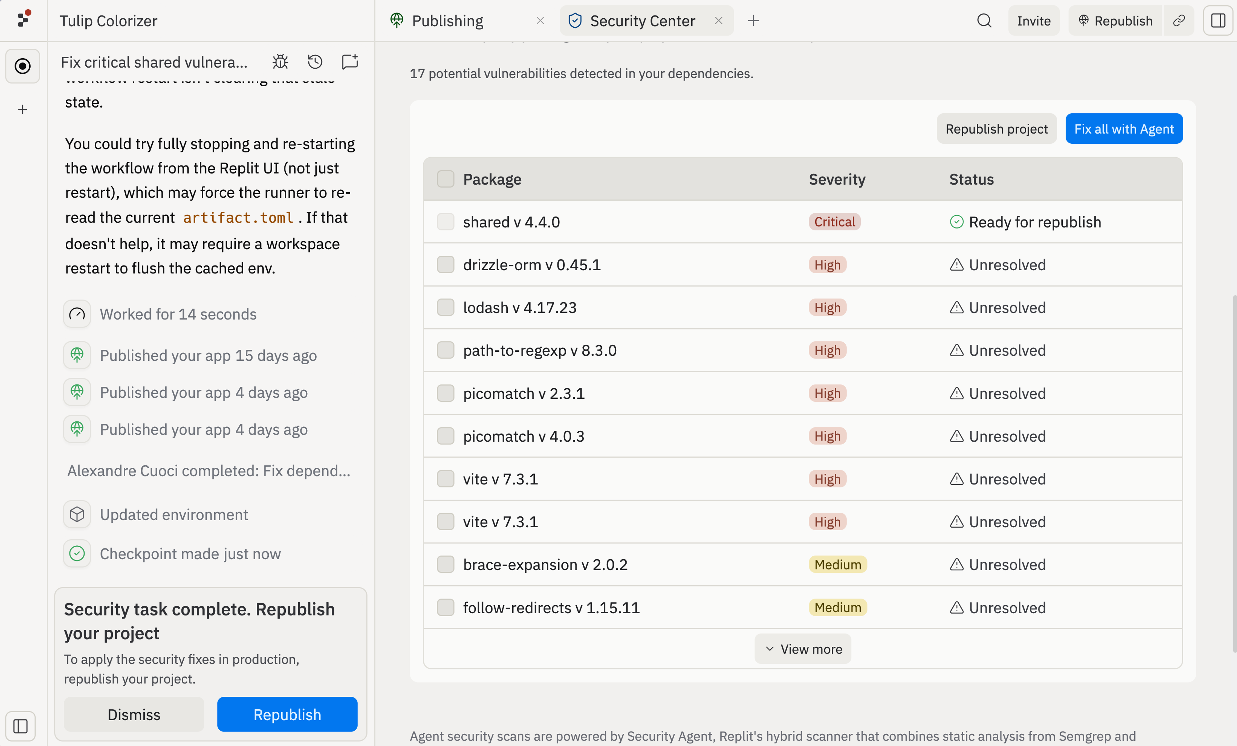Click the Republish button in the top bar
The image size is (1237, 746).
tap(1115, 21)
